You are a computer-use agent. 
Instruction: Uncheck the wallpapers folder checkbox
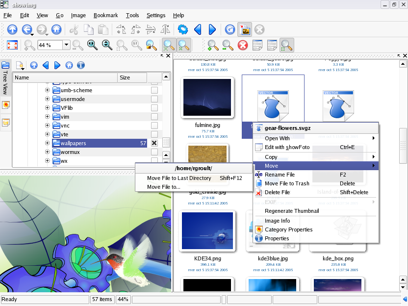[x=154, y=143]
